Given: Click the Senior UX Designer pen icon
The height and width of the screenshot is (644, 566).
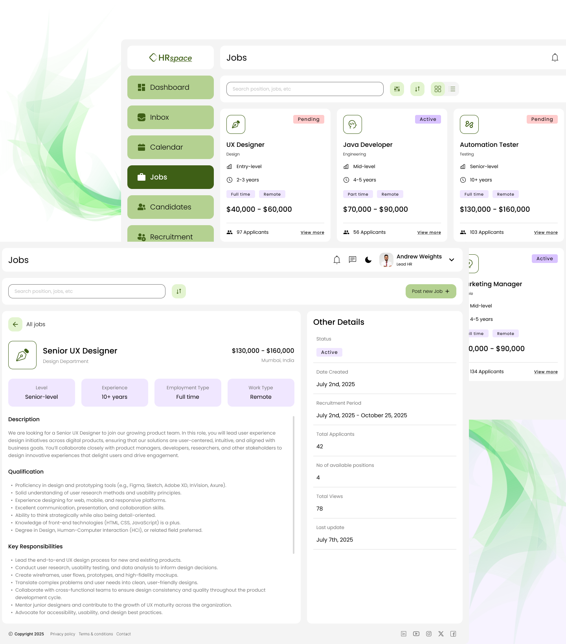Looking at the screenshot, I should coord(22,355).
